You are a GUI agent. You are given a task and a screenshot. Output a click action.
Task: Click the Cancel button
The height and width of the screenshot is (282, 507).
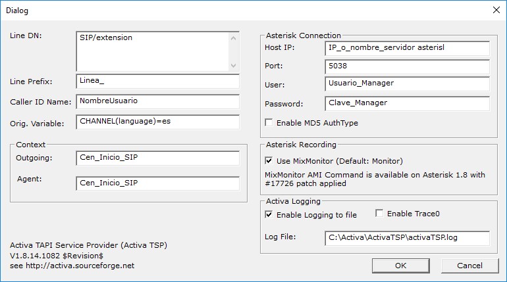pyautogui.click(x=469, y=266)
